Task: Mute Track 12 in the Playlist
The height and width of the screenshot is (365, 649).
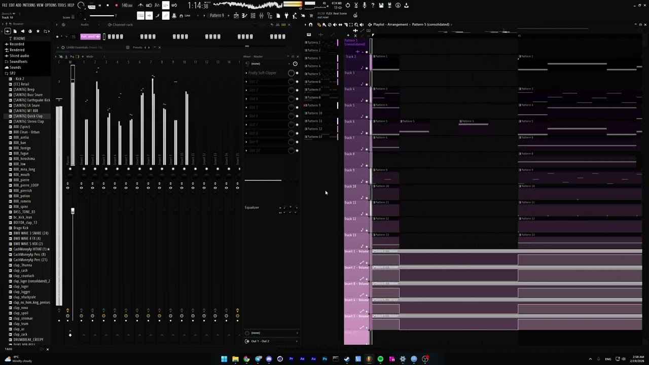Action: (x=367, y=230)
